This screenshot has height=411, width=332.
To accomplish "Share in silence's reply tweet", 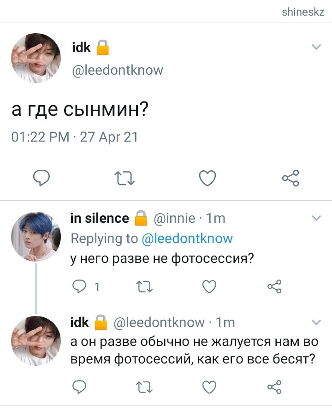I will click(x=274, y=286).
